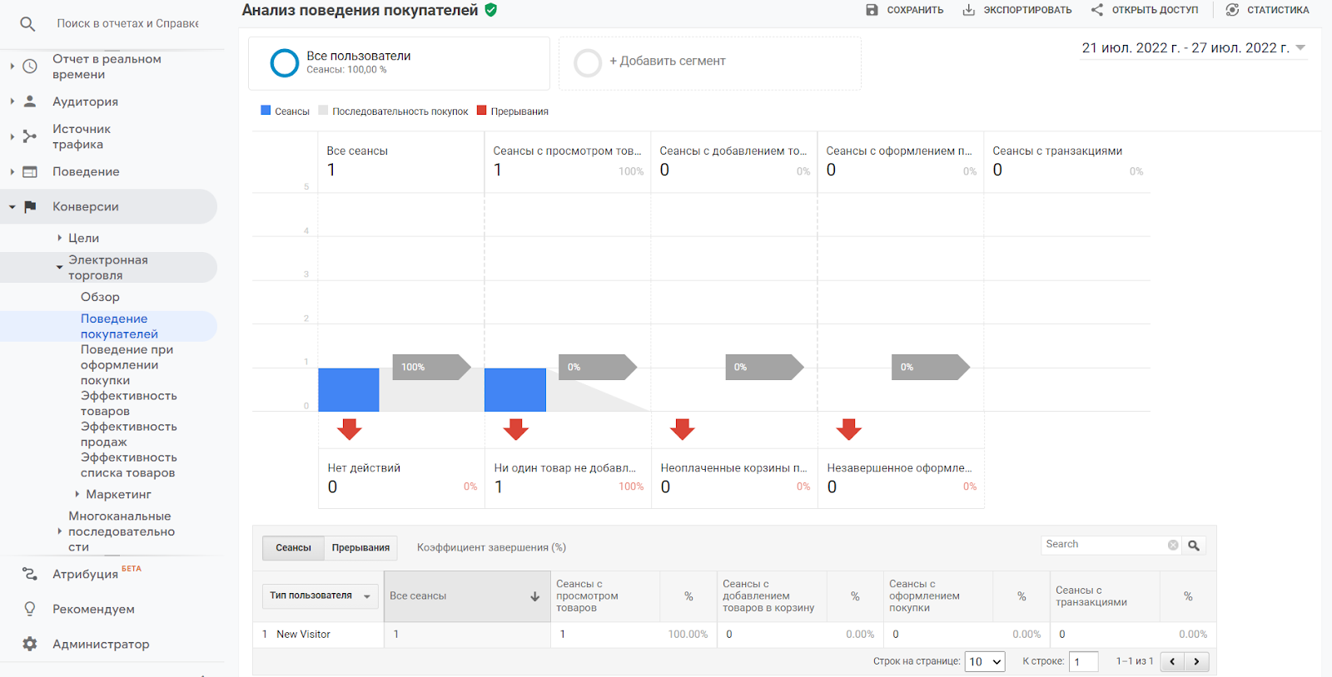Open Поведение при оформлении покупки report

[x=127, y=365]
